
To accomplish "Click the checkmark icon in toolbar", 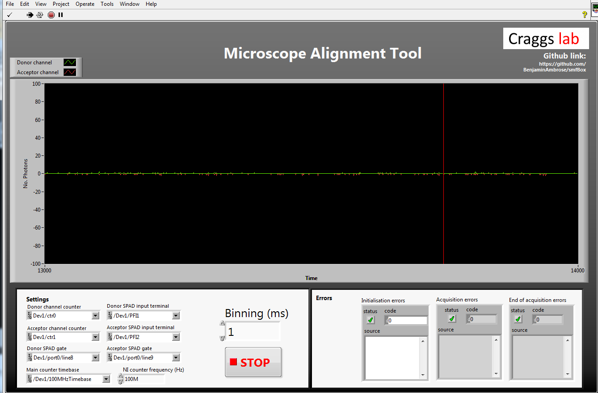I will (x=10, y=15).
